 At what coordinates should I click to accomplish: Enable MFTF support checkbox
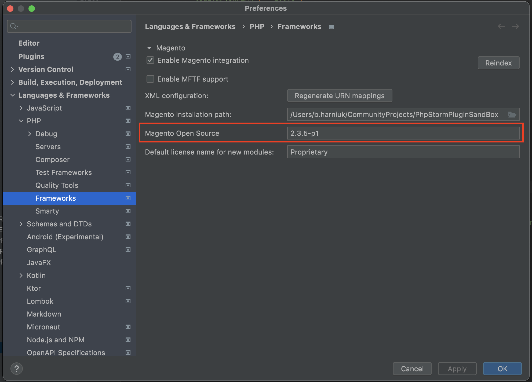(x=150, y=79)
